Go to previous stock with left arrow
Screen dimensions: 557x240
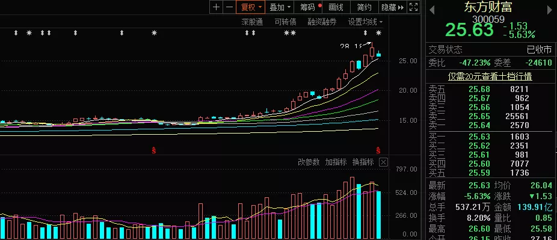432,10
